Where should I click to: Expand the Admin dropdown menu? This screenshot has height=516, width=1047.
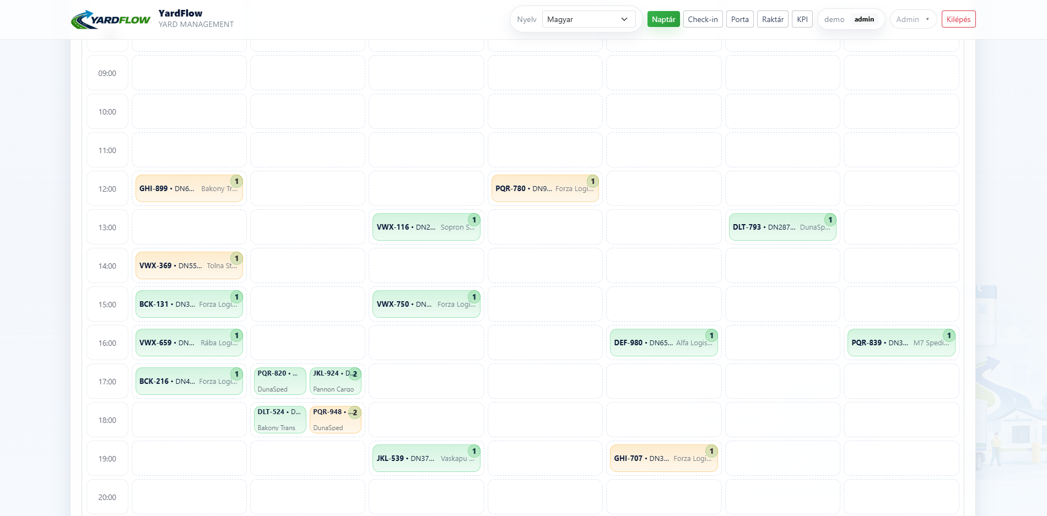point(913,19)
